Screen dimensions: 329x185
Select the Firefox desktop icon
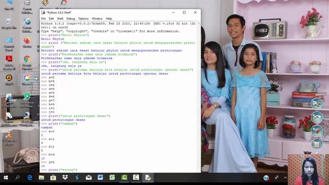27,43
